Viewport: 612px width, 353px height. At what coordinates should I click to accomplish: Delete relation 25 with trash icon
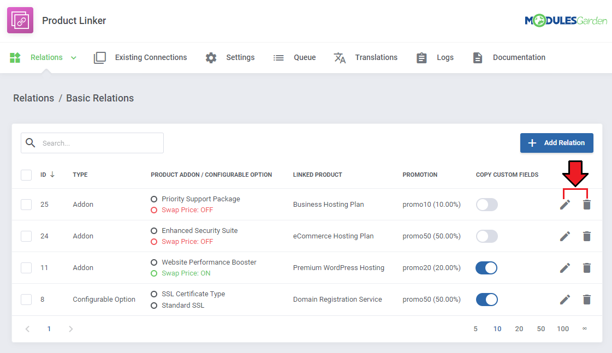[x=587, y=205]
